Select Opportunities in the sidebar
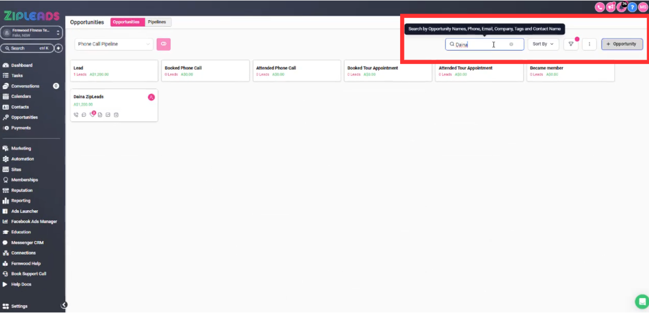Screen dimensions: 649x313 24,117
